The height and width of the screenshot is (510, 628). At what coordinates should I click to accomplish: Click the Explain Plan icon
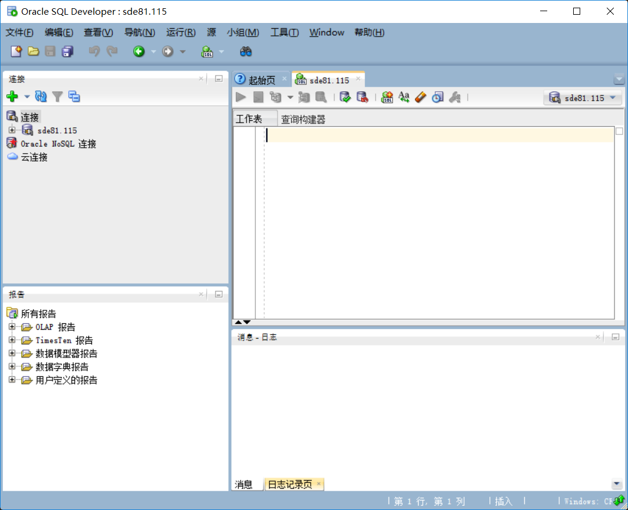(275, 97)
